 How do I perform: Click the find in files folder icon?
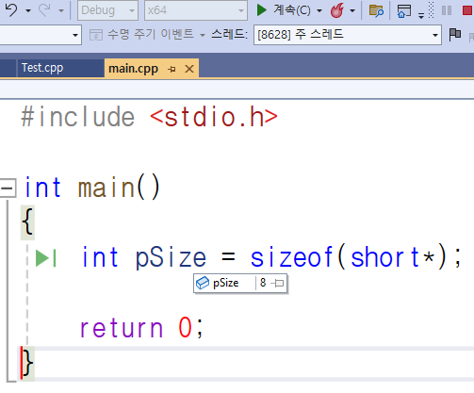[x=376, y=10]
